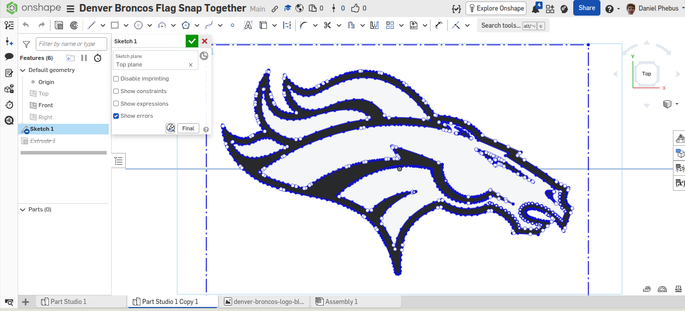Open denver-broncos-logo image tab

264,301
